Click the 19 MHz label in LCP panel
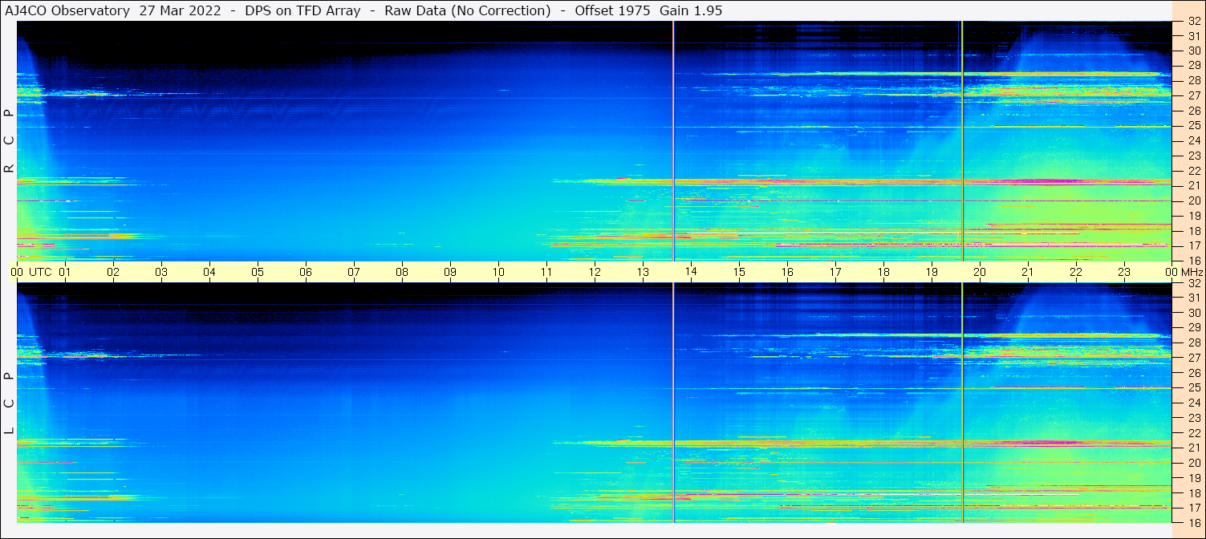 click(1194, 478)
